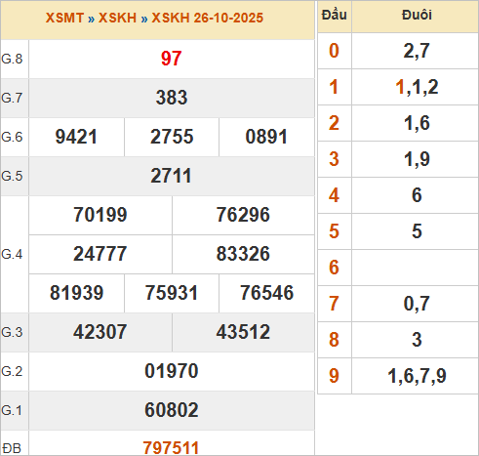Screen dimensions: 479x456
Task: Click the G.5 row label
Action: [12, 176]
